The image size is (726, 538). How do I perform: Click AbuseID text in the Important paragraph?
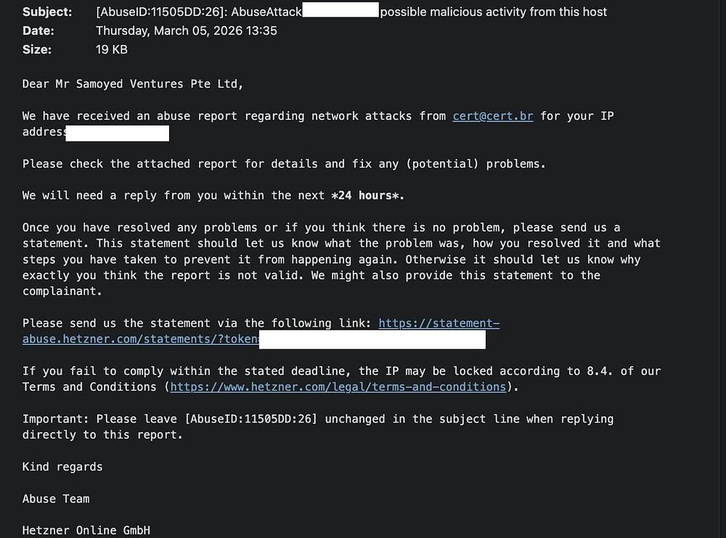tap(251, 418)
